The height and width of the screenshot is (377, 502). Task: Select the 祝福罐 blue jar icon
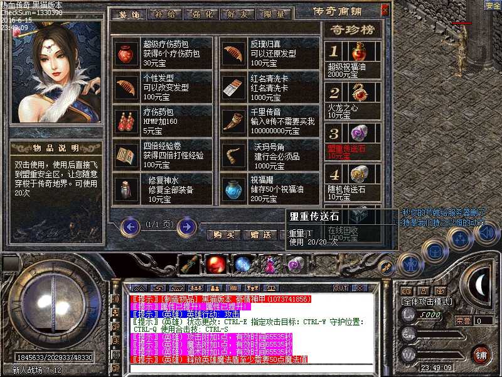click(233, 189)
